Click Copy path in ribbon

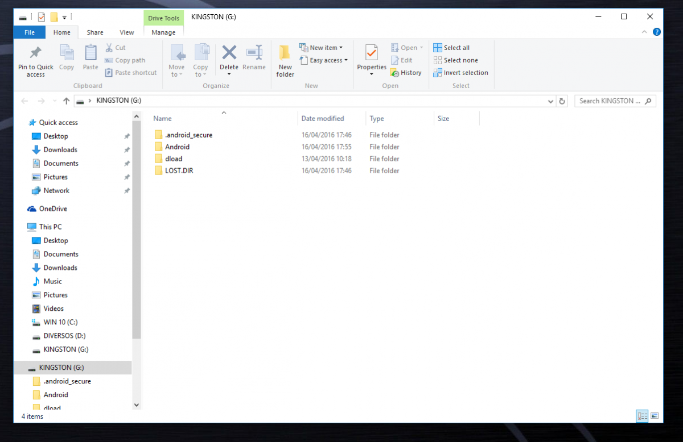point(125,60)
